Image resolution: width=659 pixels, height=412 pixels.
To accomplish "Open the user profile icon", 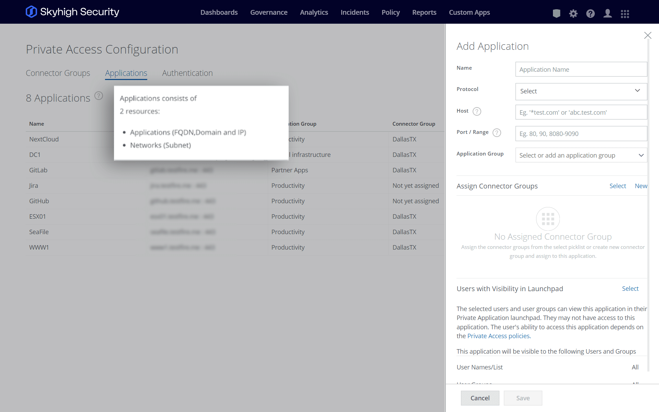I will click(608, 14).
